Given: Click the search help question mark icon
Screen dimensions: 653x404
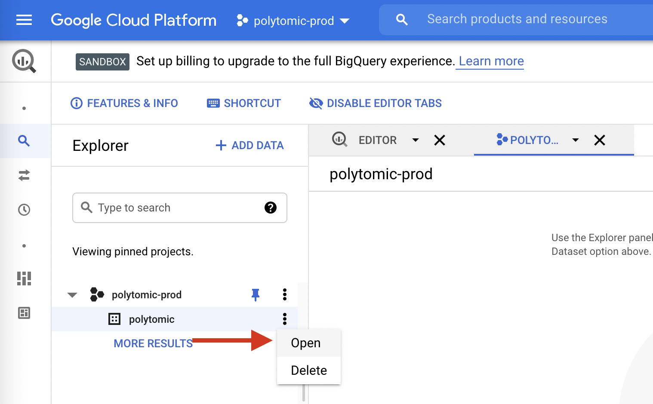Looking at the screenshot, I should [270, 208].
